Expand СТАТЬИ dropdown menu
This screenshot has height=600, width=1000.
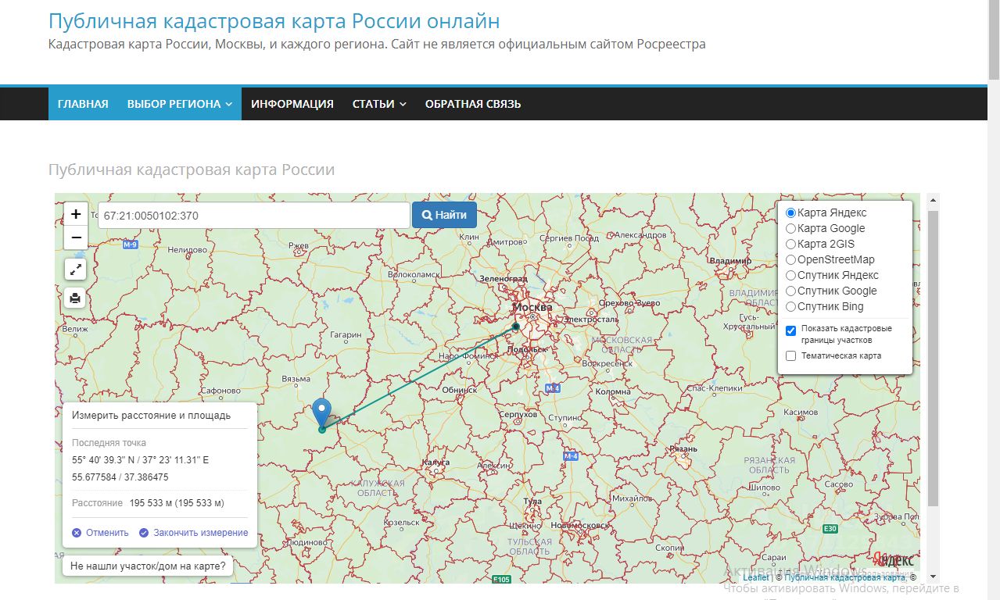coord(379,104)
